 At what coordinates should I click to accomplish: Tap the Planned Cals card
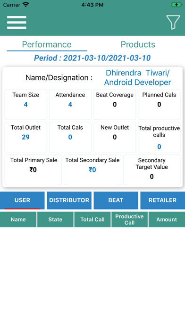point(159,104)
